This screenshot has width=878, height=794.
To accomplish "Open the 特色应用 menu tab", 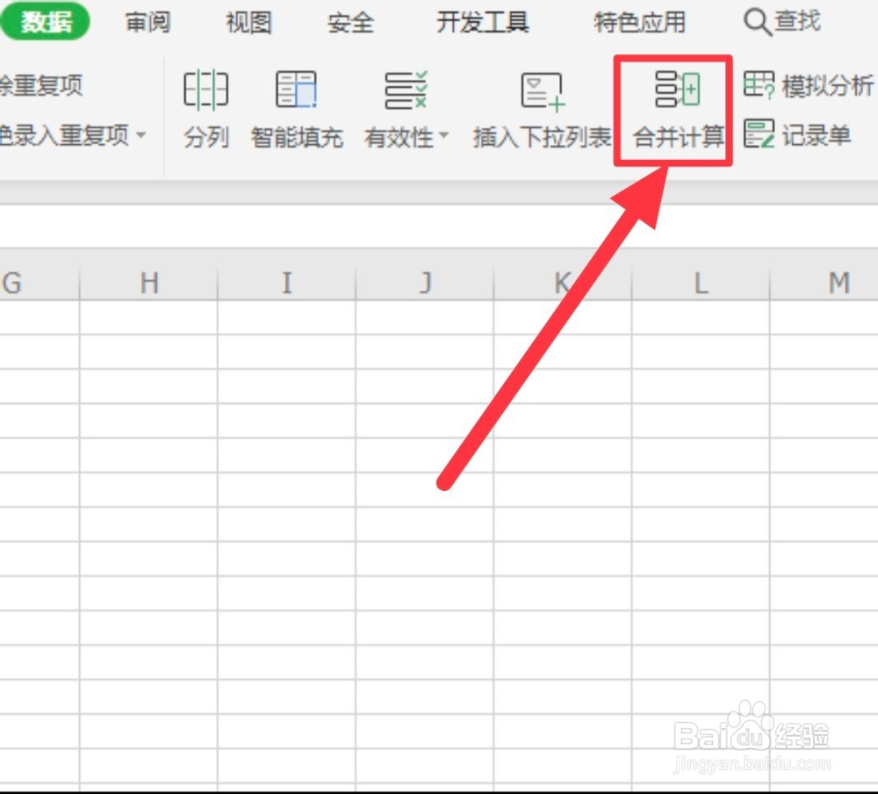I will (x=638, y=22).
